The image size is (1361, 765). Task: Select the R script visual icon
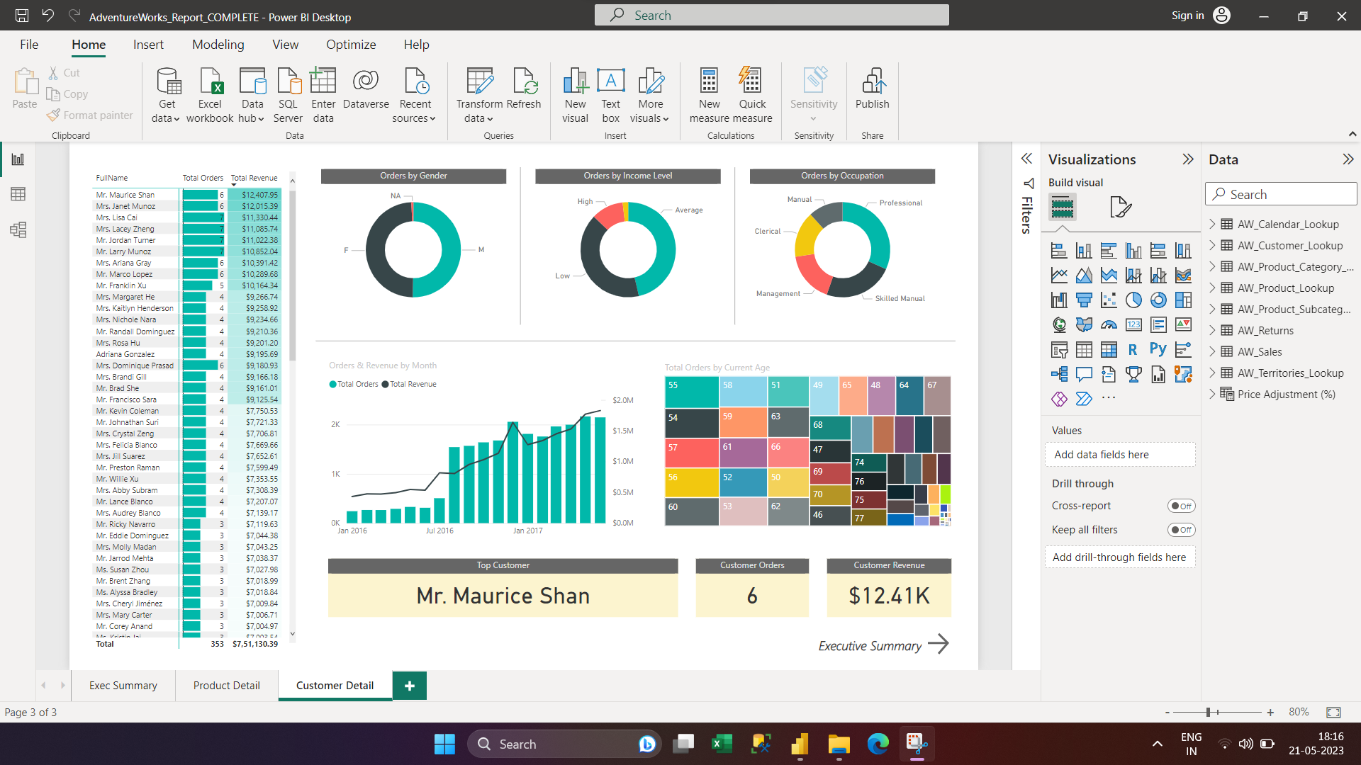1133,349
